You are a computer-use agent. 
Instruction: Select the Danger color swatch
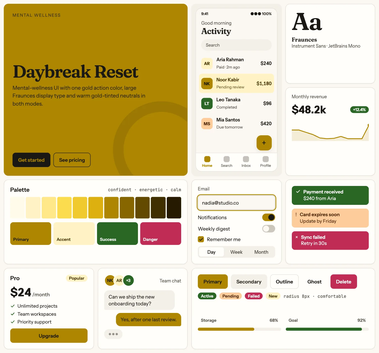[161, 234]
